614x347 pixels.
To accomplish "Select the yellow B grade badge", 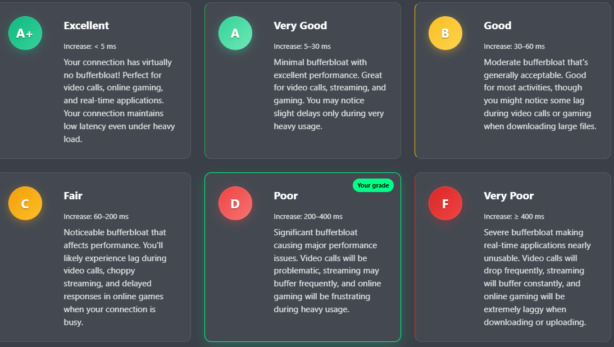I will pyautogui.click(x=445, y=33).
